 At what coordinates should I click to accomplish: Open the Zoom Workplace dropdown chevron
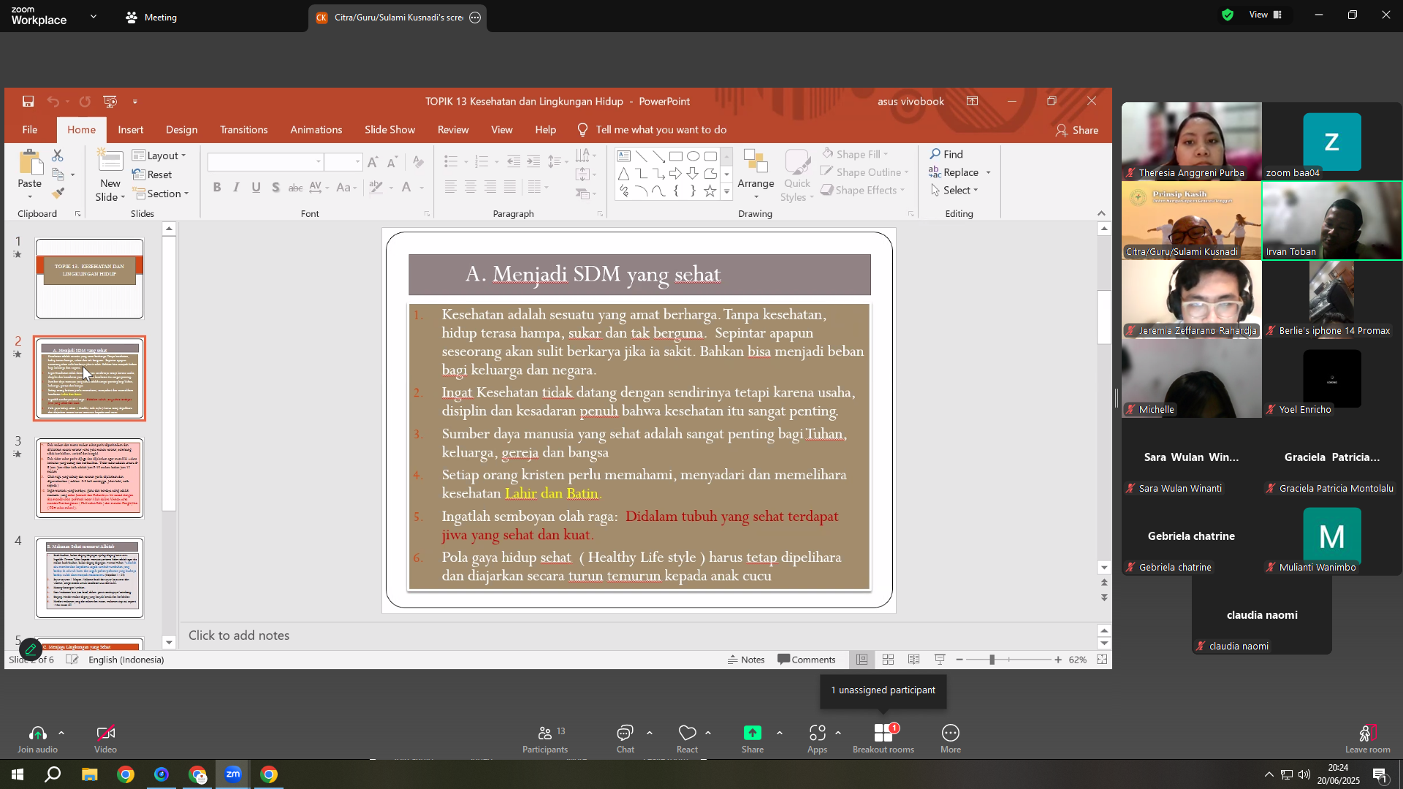93,16
